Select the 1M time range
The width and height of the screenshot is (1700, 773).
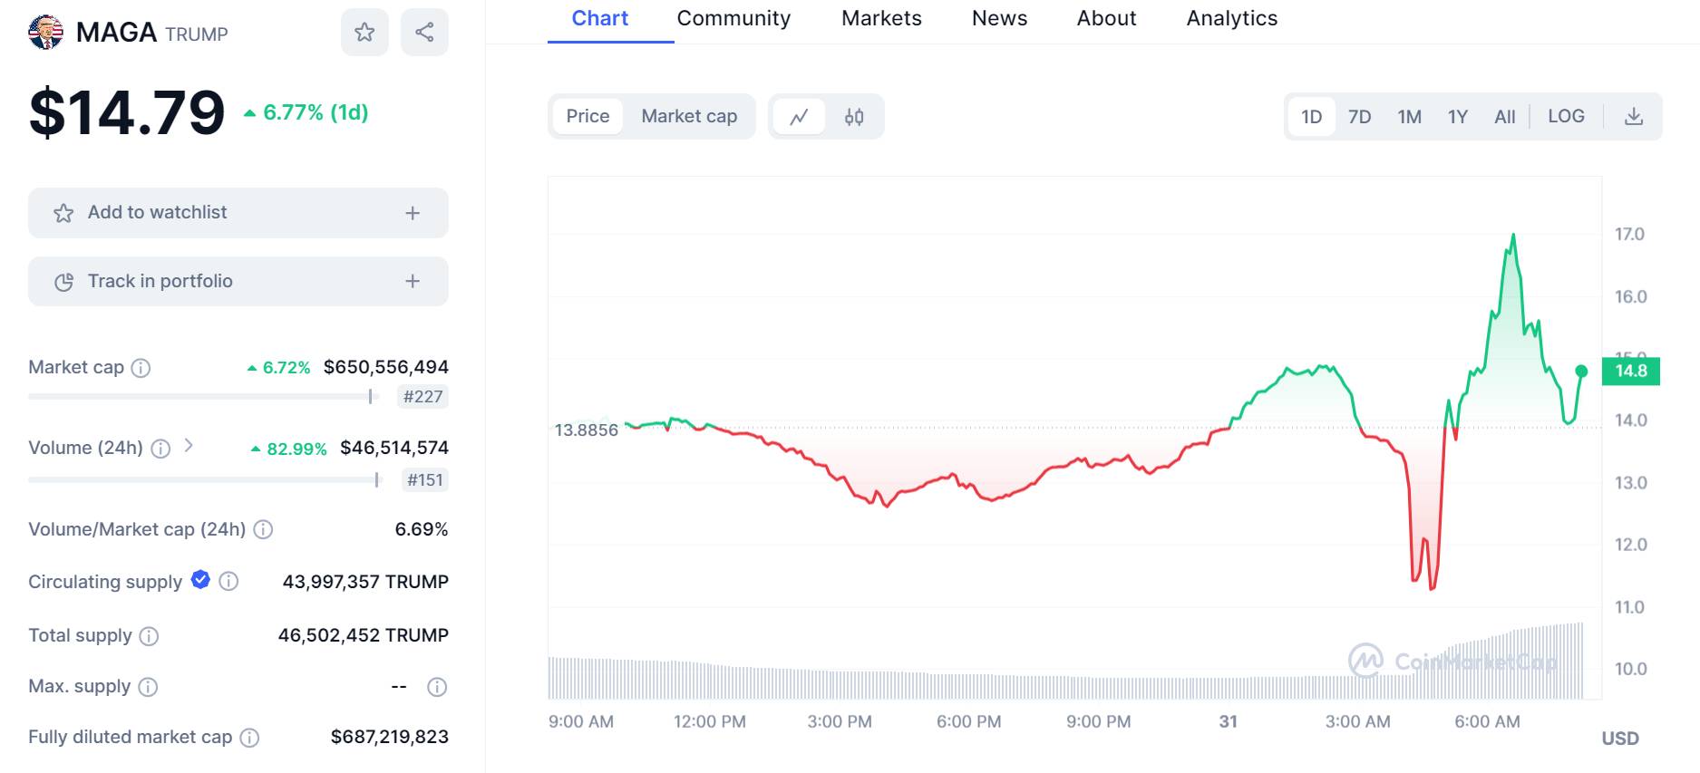tap(1409, 117)
